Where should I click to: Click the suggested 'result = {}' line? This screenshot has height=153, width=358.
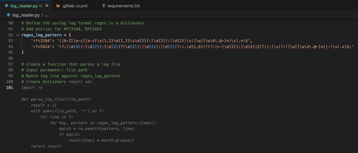(x=44, y=105)
